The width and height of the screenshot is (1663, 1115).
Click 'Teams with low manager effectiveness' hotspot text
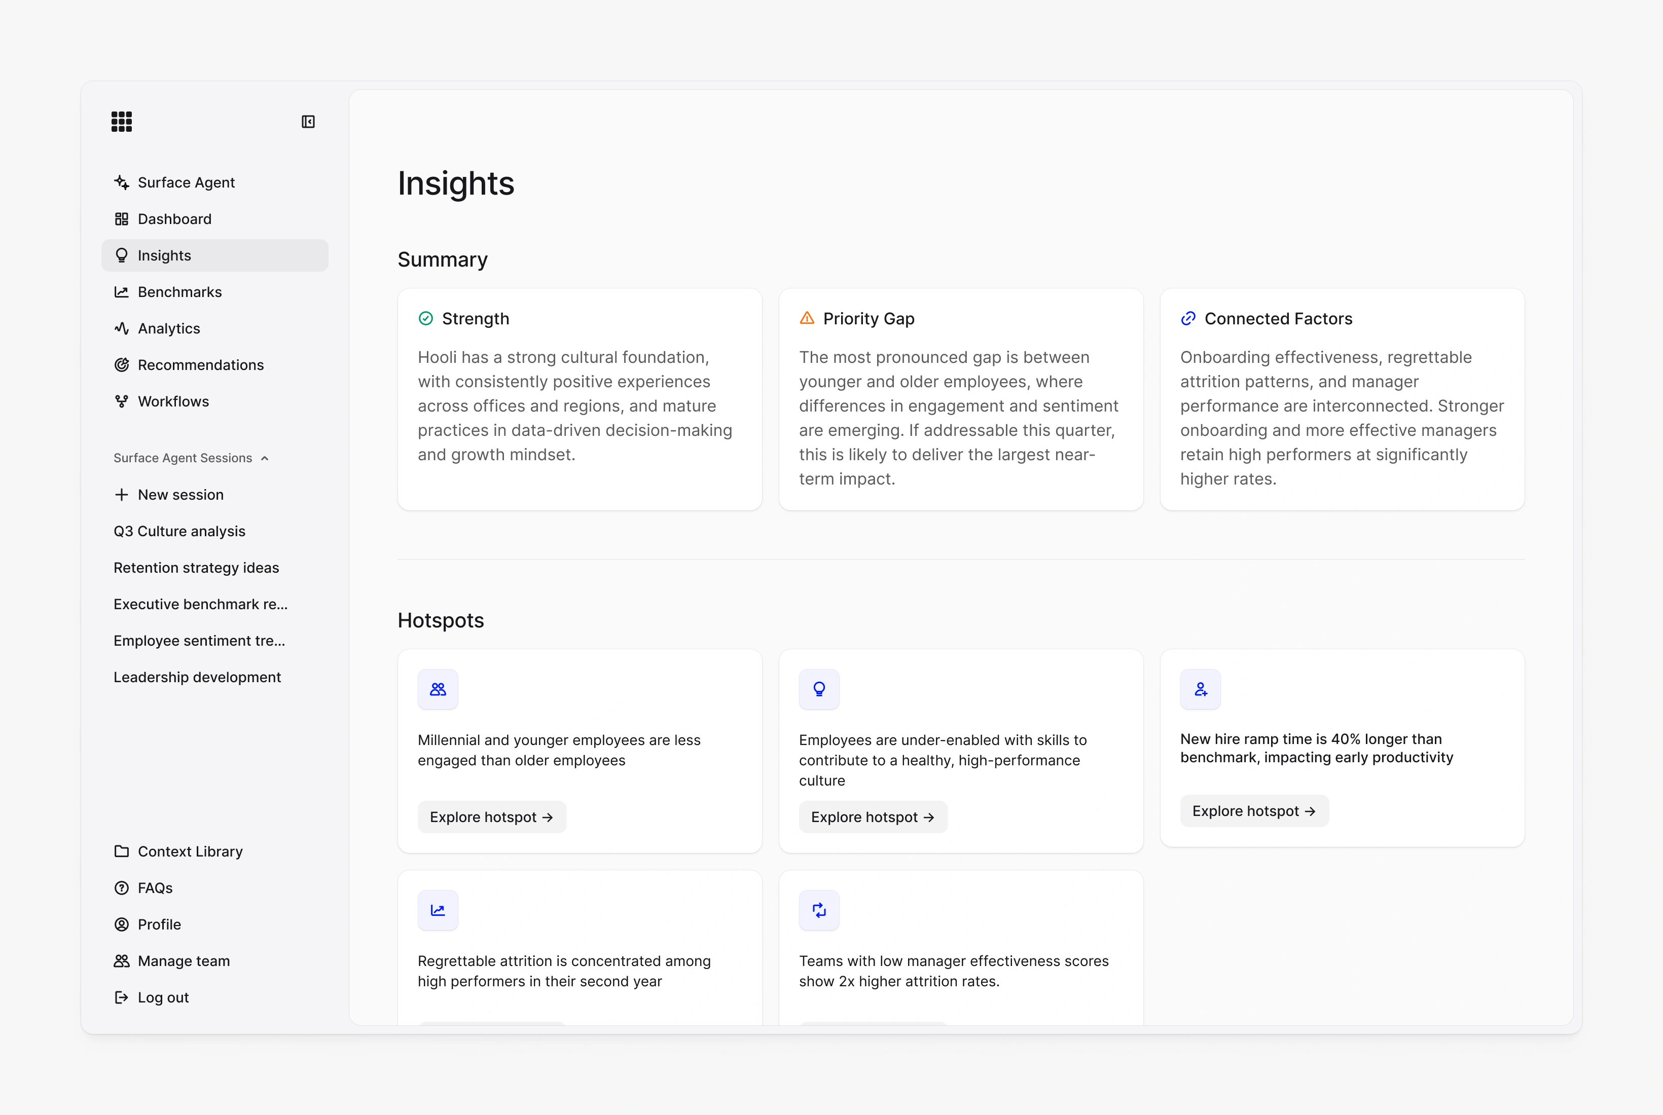[954, 972]
